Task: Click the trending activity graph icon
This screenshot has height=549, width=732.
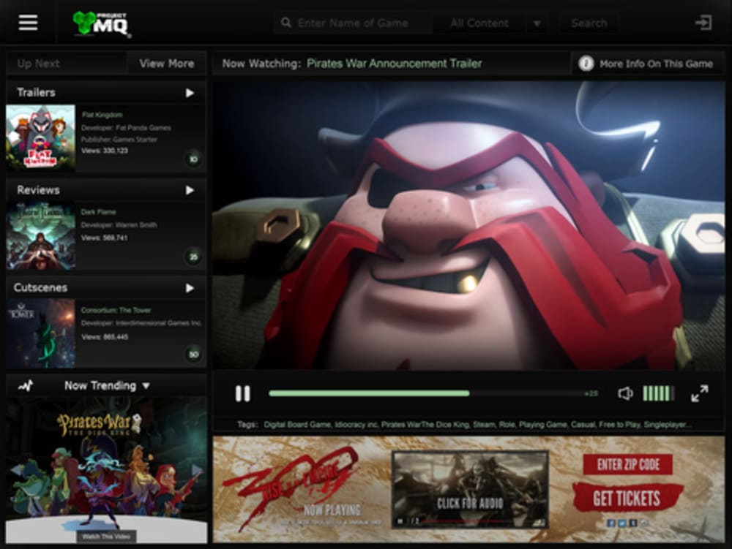Action: (26, 386)
